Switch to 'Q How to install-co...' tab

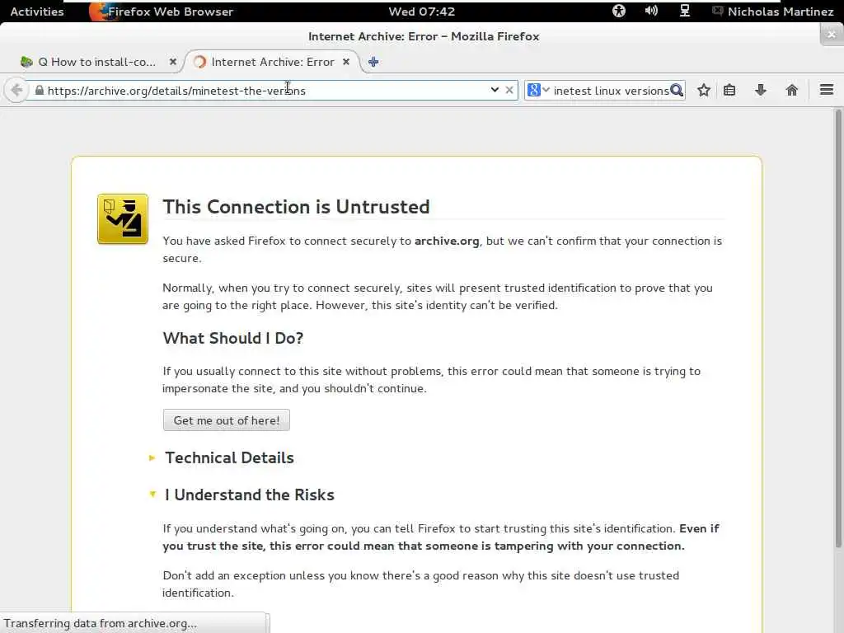pyautogui.click(x=97, y=62)
